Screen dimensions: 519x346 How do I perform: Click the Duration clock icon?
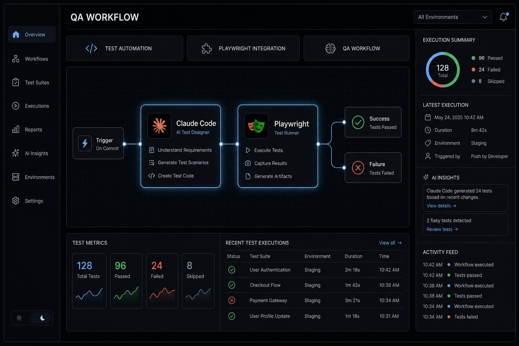tap(428, 130)
